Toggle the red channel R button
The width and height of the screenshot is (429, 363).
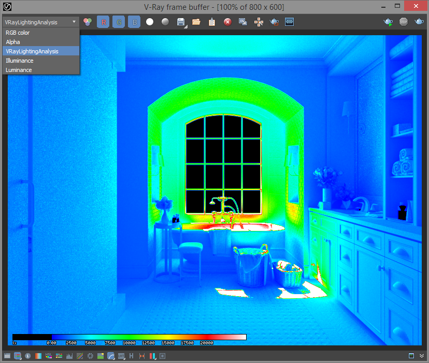tap(103, 22)
